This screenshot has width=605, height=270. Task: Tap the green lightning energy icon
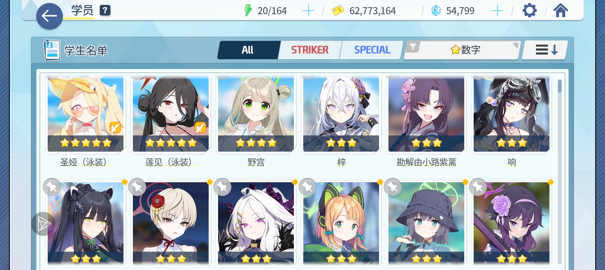(248, 10)
